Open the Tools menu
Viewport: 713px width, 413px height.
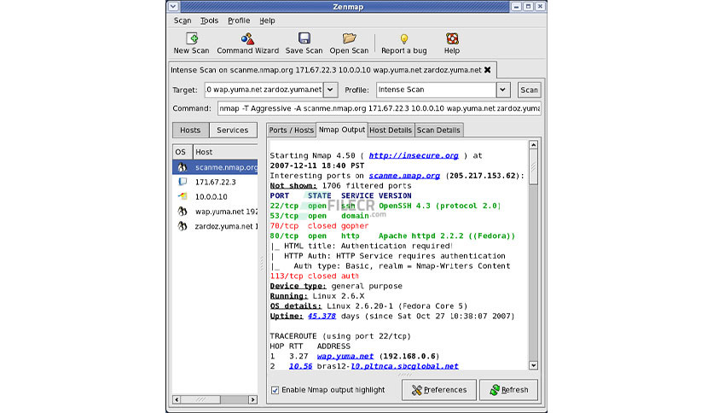click(209, 20)
